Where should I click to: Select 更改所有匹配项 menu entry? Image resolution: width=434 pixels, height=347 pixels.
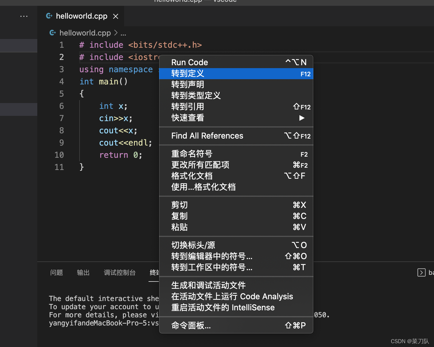tap(236, 165)
